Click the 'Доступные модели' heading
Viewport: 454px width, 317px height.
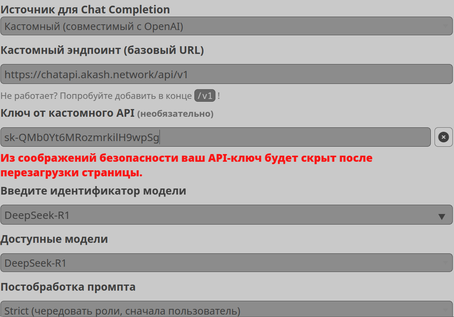tap(54, 239)
